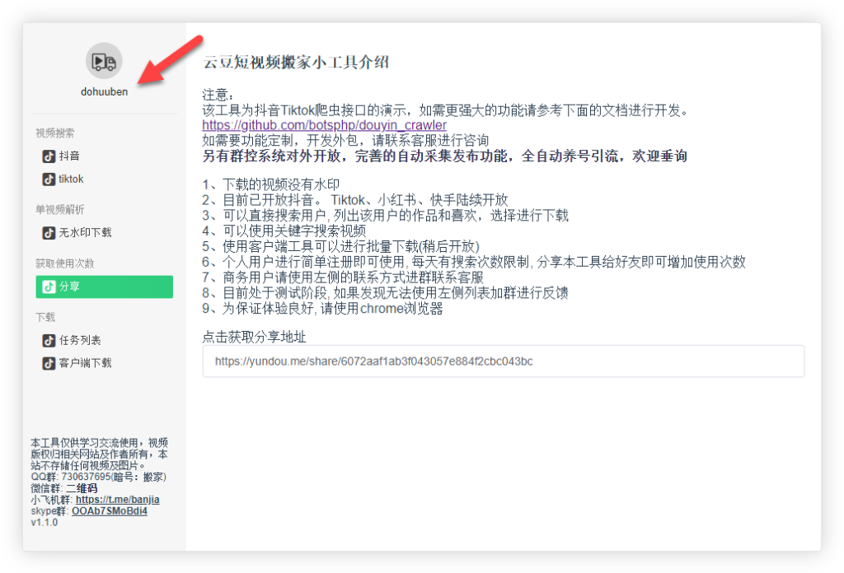Viewport: 844px width, 573px height.
Task: Click the share URL input field
Action: pyautogui.click(x=504, y=361)
